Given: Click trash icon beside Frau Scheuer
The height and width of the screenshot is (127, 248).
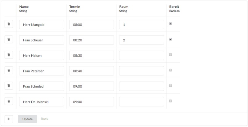Looking at the screenshot, I should coord(9,40).
